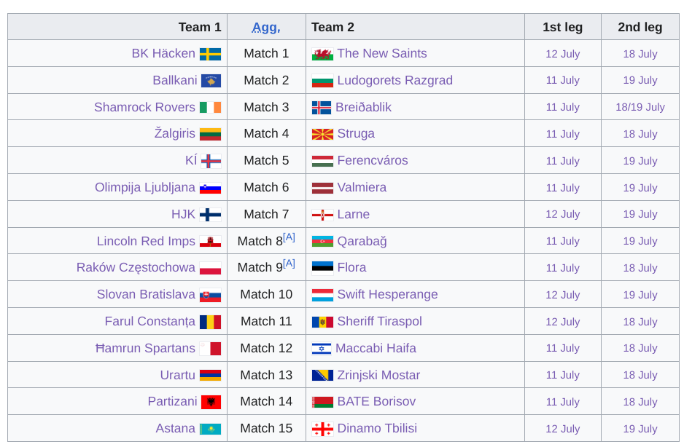This screenshot has height=447, width=684.
Task: Click the Icelandic flag beside Breiðablik
Action: (x=322, y=108)
